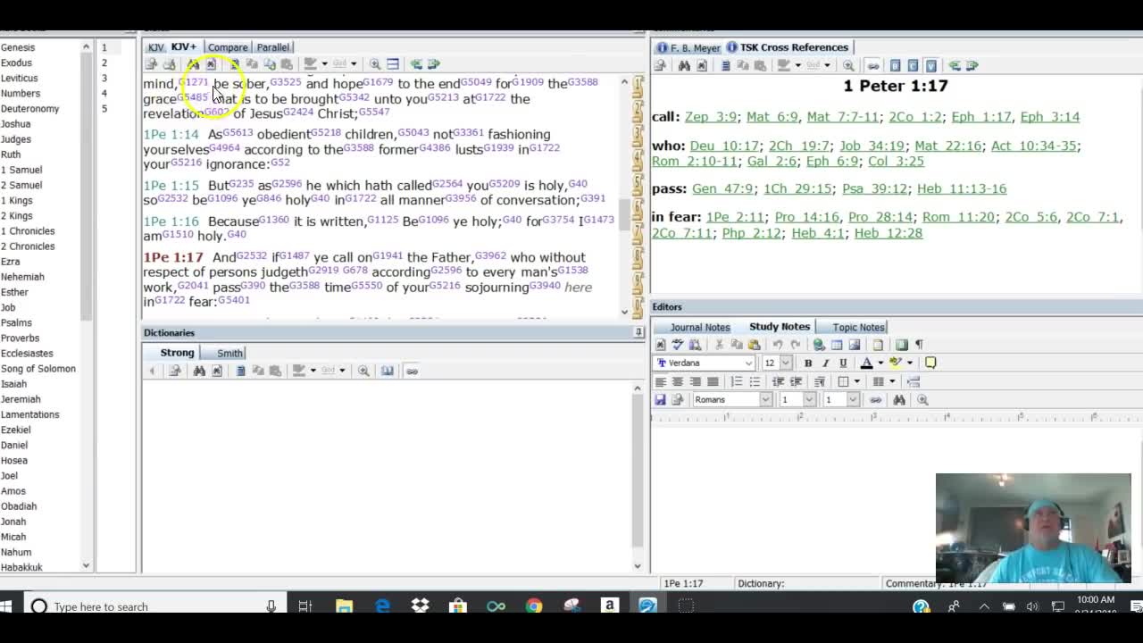Toggle bold formatting in editor
Screen dimensions: 1143x643
click(x=808, y=363)
